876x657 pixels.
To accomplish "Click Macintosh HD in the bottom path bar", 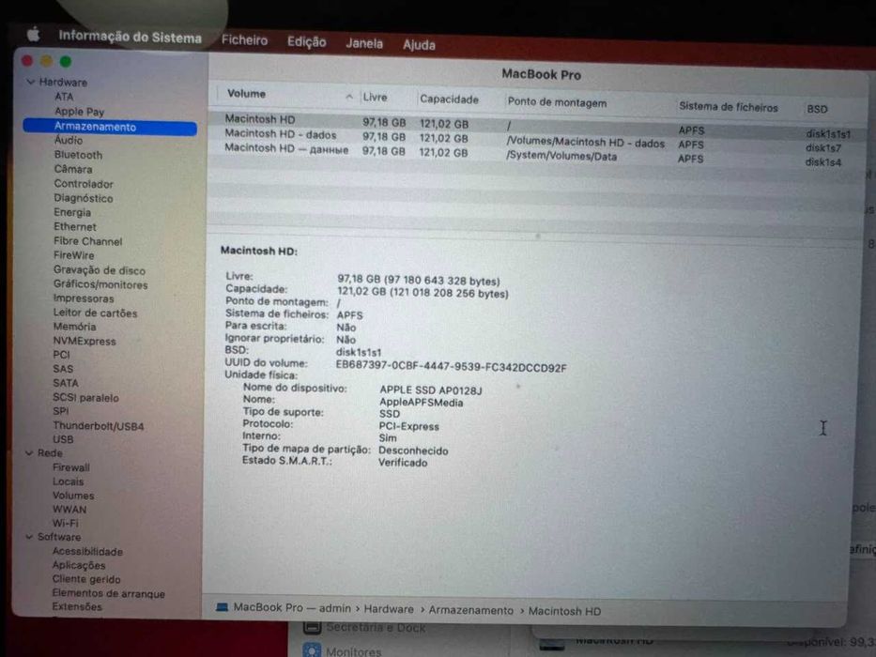I will click(x=565, y=611).
